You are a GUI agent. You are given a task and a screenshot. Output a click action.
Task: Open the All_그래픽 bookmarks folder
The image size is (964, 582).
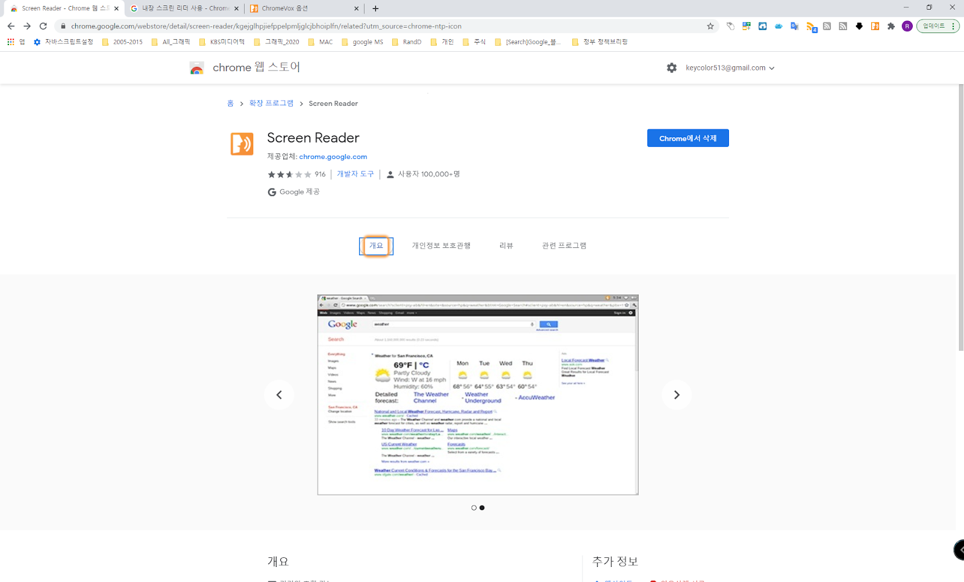171,42
